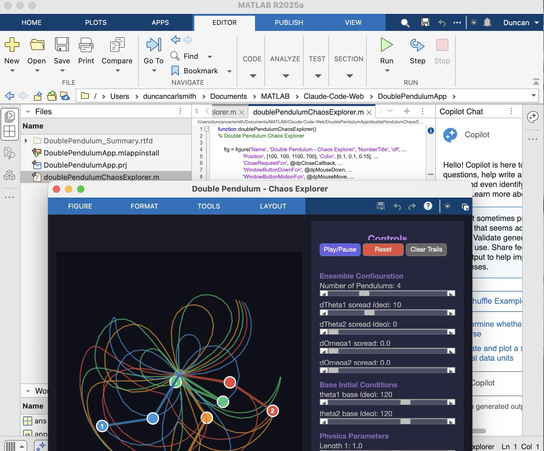Viewport: 544px width, 451px height.
Task: Open the Bookmark dropdown arrow
Action: click(229, 71)
